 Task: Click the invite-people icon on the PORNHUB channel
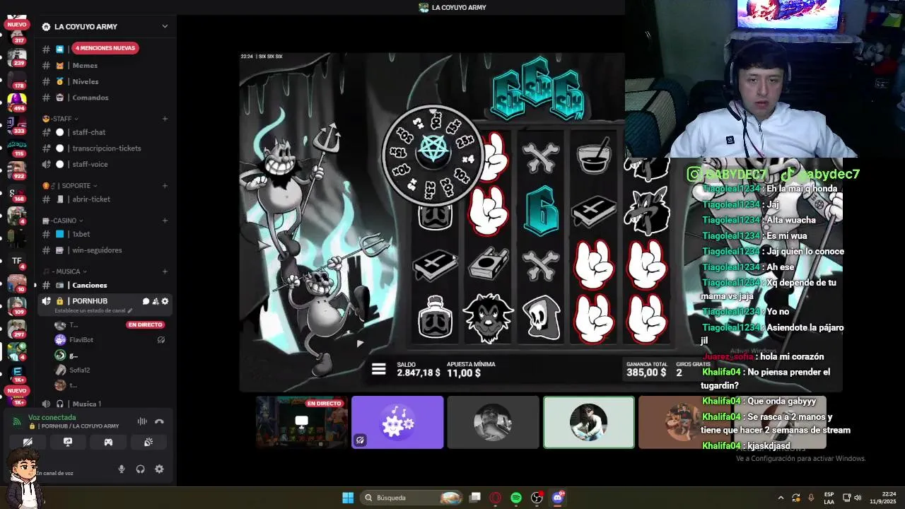[156, 301]
